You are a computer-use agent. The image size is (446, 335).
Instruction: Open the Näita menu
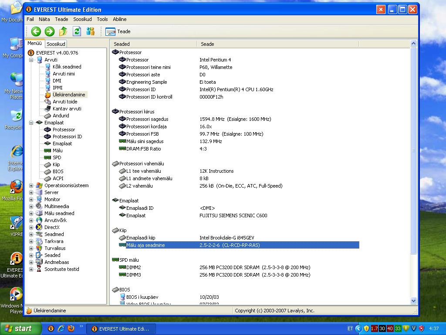(44, 19)
